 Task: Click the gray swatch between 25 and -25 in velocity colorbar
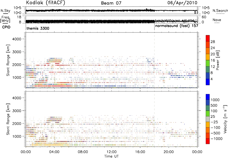(x=208, y=119)
